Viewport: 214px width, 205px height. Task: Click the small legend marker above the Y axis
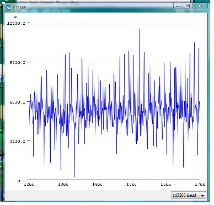pos(15,17)
